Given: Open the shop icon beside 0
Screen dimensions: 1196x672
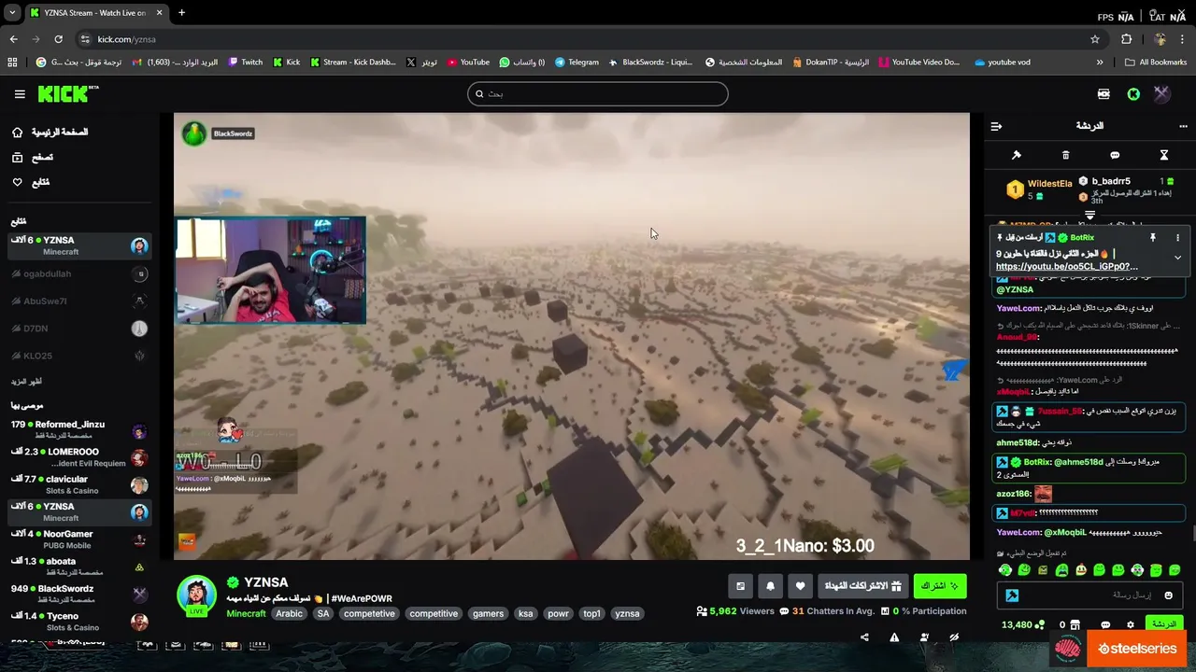Looking at the screenshot, I should [1075, 625].
